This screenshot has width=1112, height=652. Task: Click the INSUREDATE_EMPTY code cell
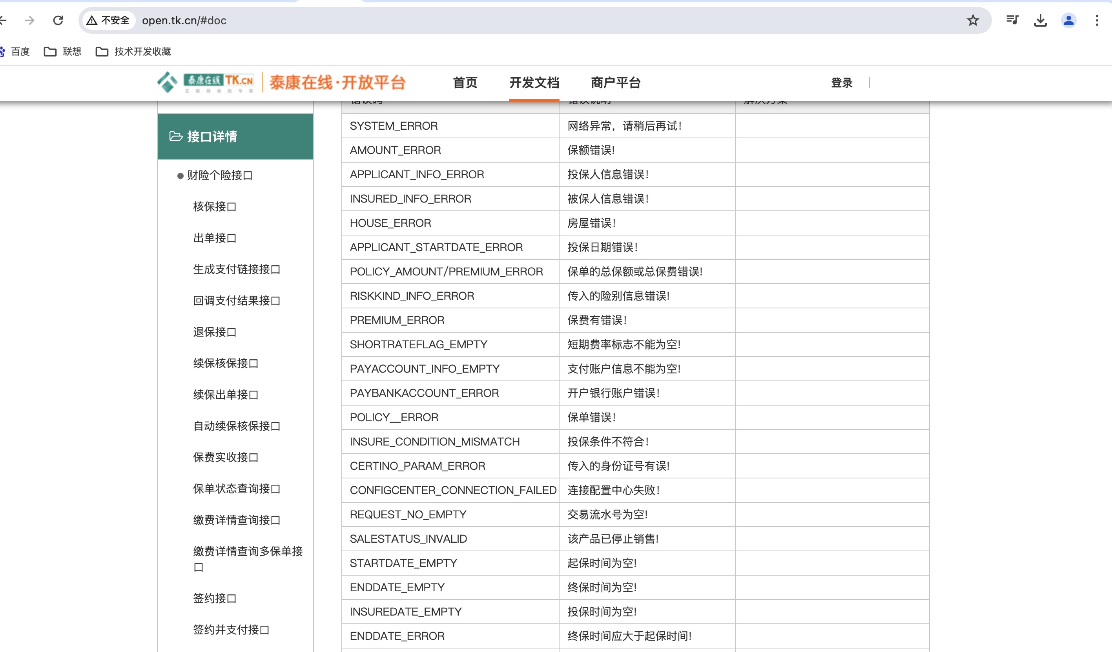450,611
